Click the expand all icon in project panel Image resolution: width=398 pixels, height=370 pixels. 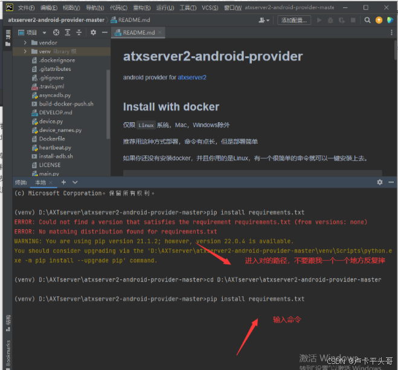click(68, 32)
